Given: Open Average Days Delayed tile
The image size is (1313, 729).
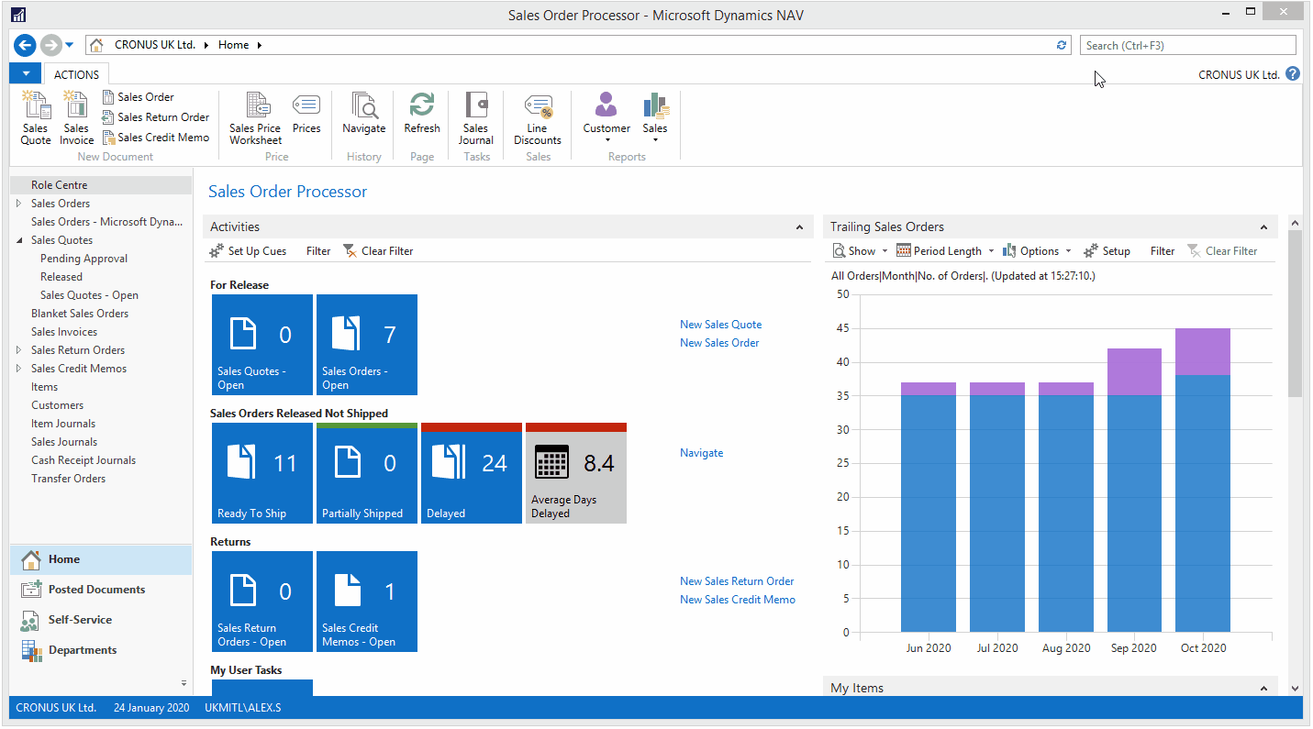Looking at the screenshot, I should click(576, 473).
